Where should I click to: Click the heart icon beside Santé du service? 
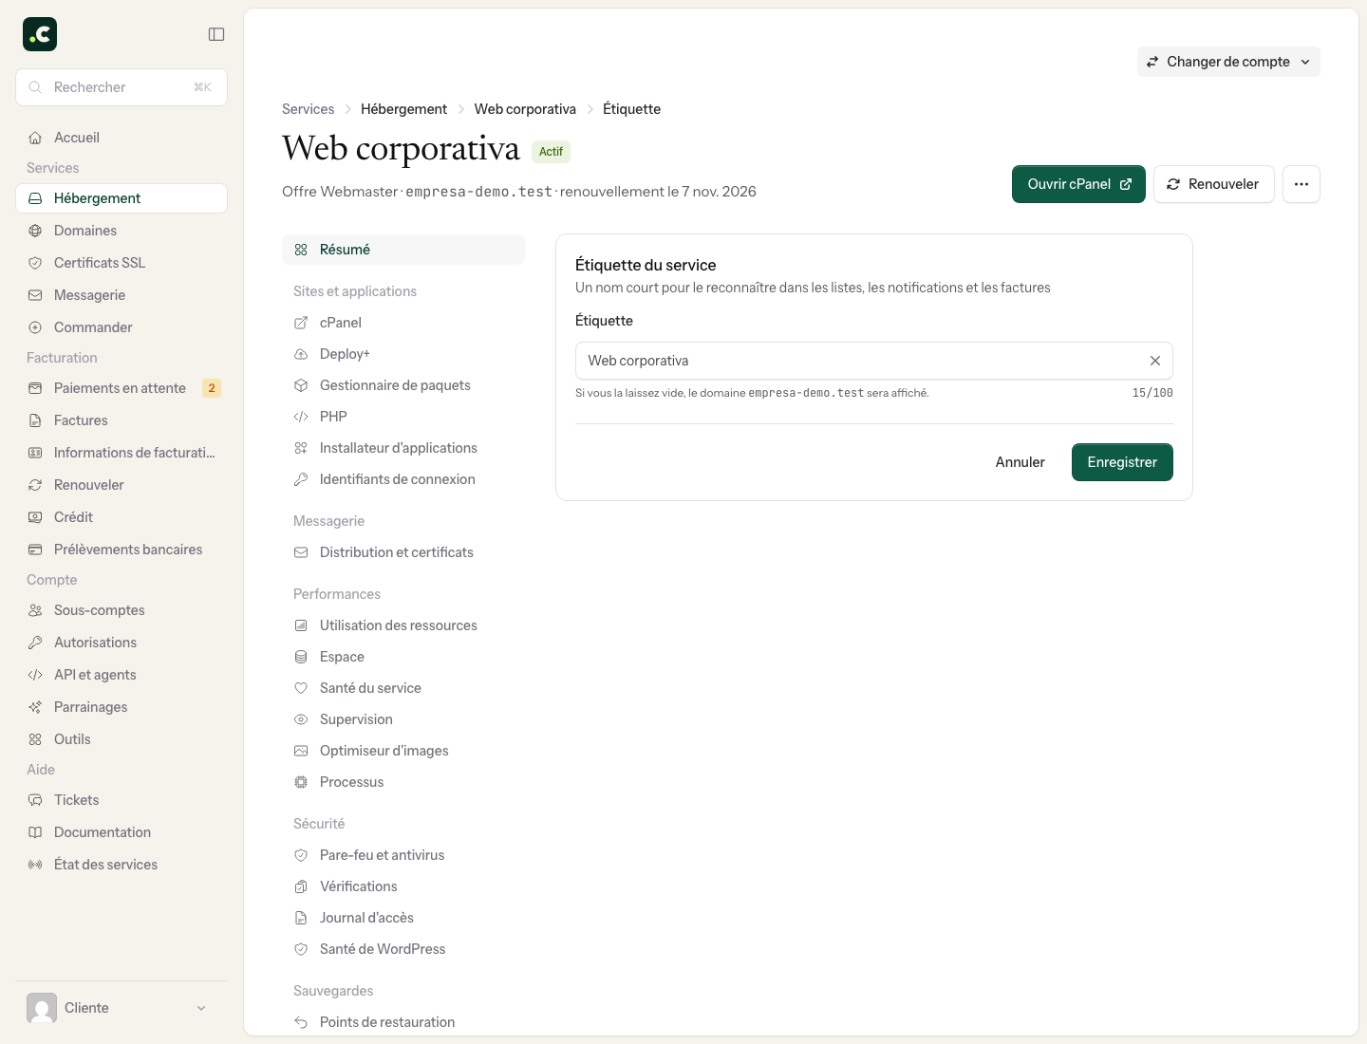pyautogui.click(x=301, y=688)
